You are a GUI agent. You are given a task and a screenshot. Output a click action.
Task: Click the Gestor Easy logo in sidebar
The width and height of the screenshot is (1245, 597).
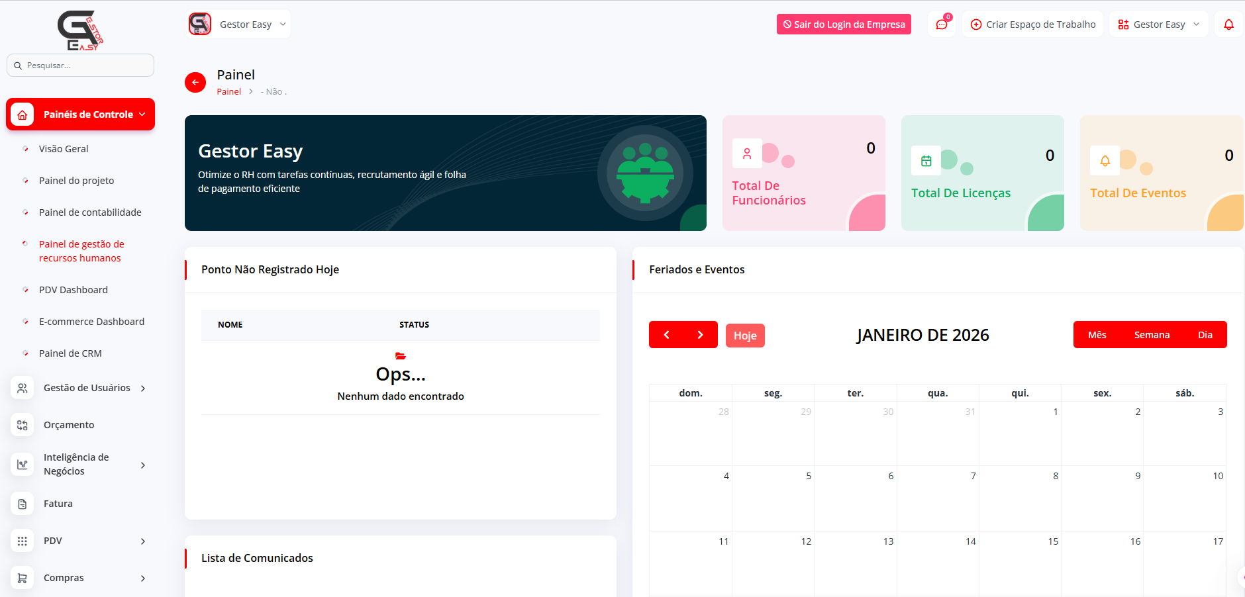click(80, 30)
